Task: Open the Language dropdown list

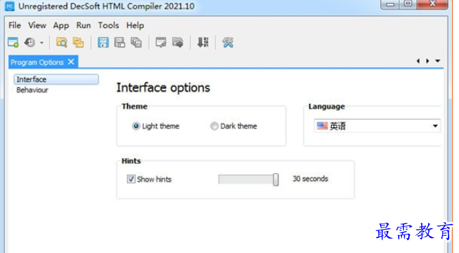Action: click(x=377, y=126)
